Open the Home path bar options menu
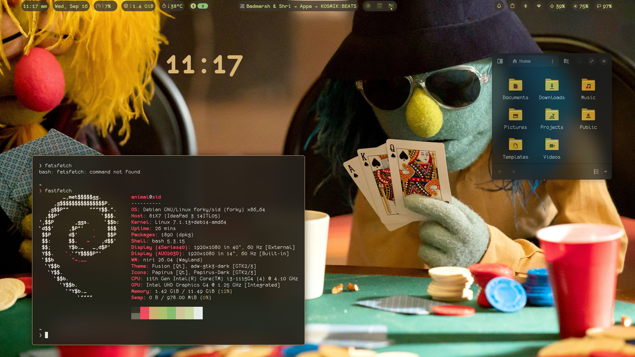Image resolution: width=635 pixels, height=357 pixels. coord(553,61)
